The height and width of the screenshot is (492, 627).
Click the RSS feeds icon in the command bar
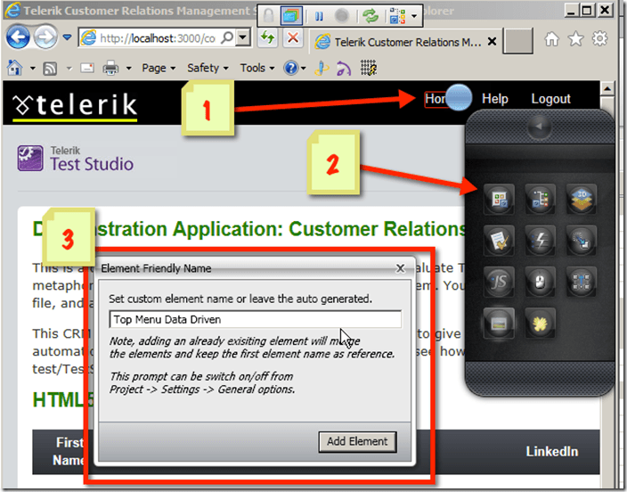50,69
